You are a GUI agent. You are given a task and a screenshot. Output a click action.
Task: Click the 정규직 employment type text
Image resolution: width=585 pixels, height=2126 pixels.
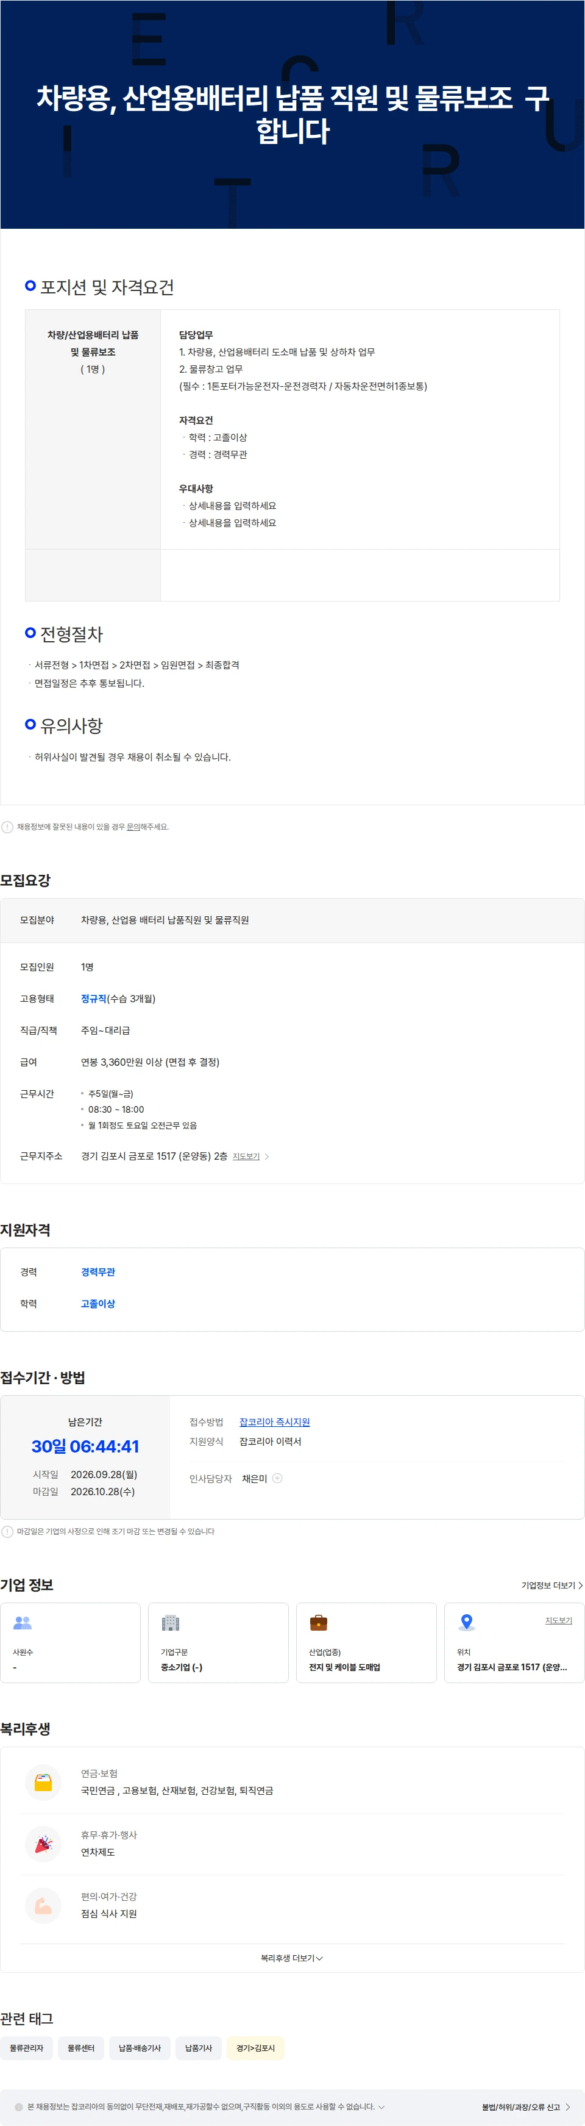(x=94, y=999)
